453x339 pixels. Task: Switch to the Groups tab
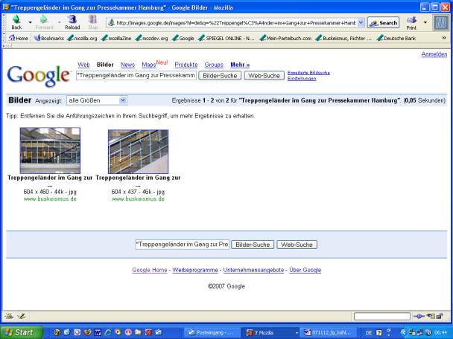(x=214, y=65)
